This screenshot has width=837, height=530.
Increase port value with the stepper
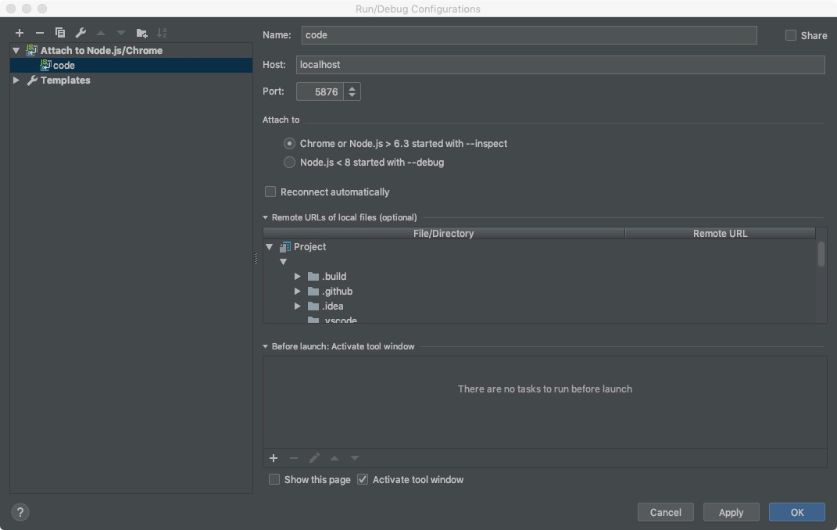[x=353, y=88]
